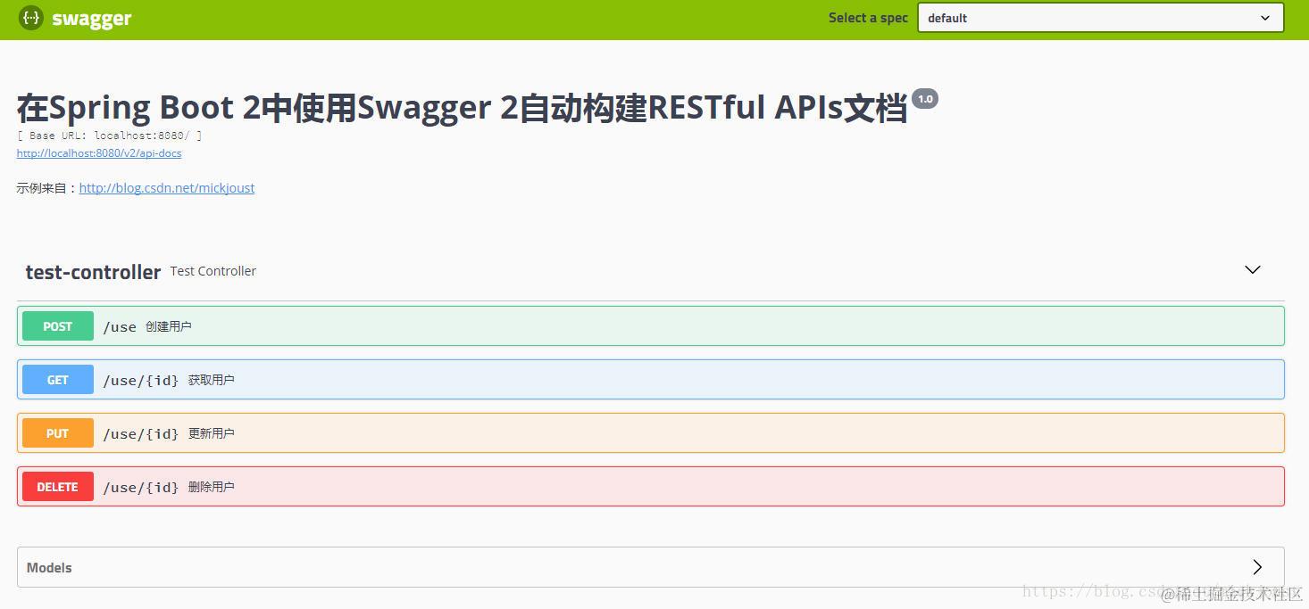
Task: Click the Models section title
Action: tap(49, 568)
